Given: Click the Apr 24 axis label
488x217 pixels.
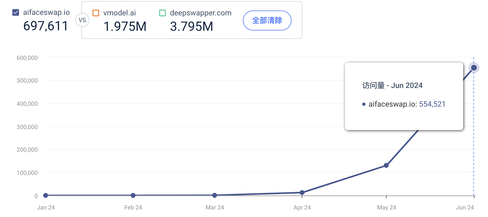Looking at the screenshot, I should tap(302, 207).
